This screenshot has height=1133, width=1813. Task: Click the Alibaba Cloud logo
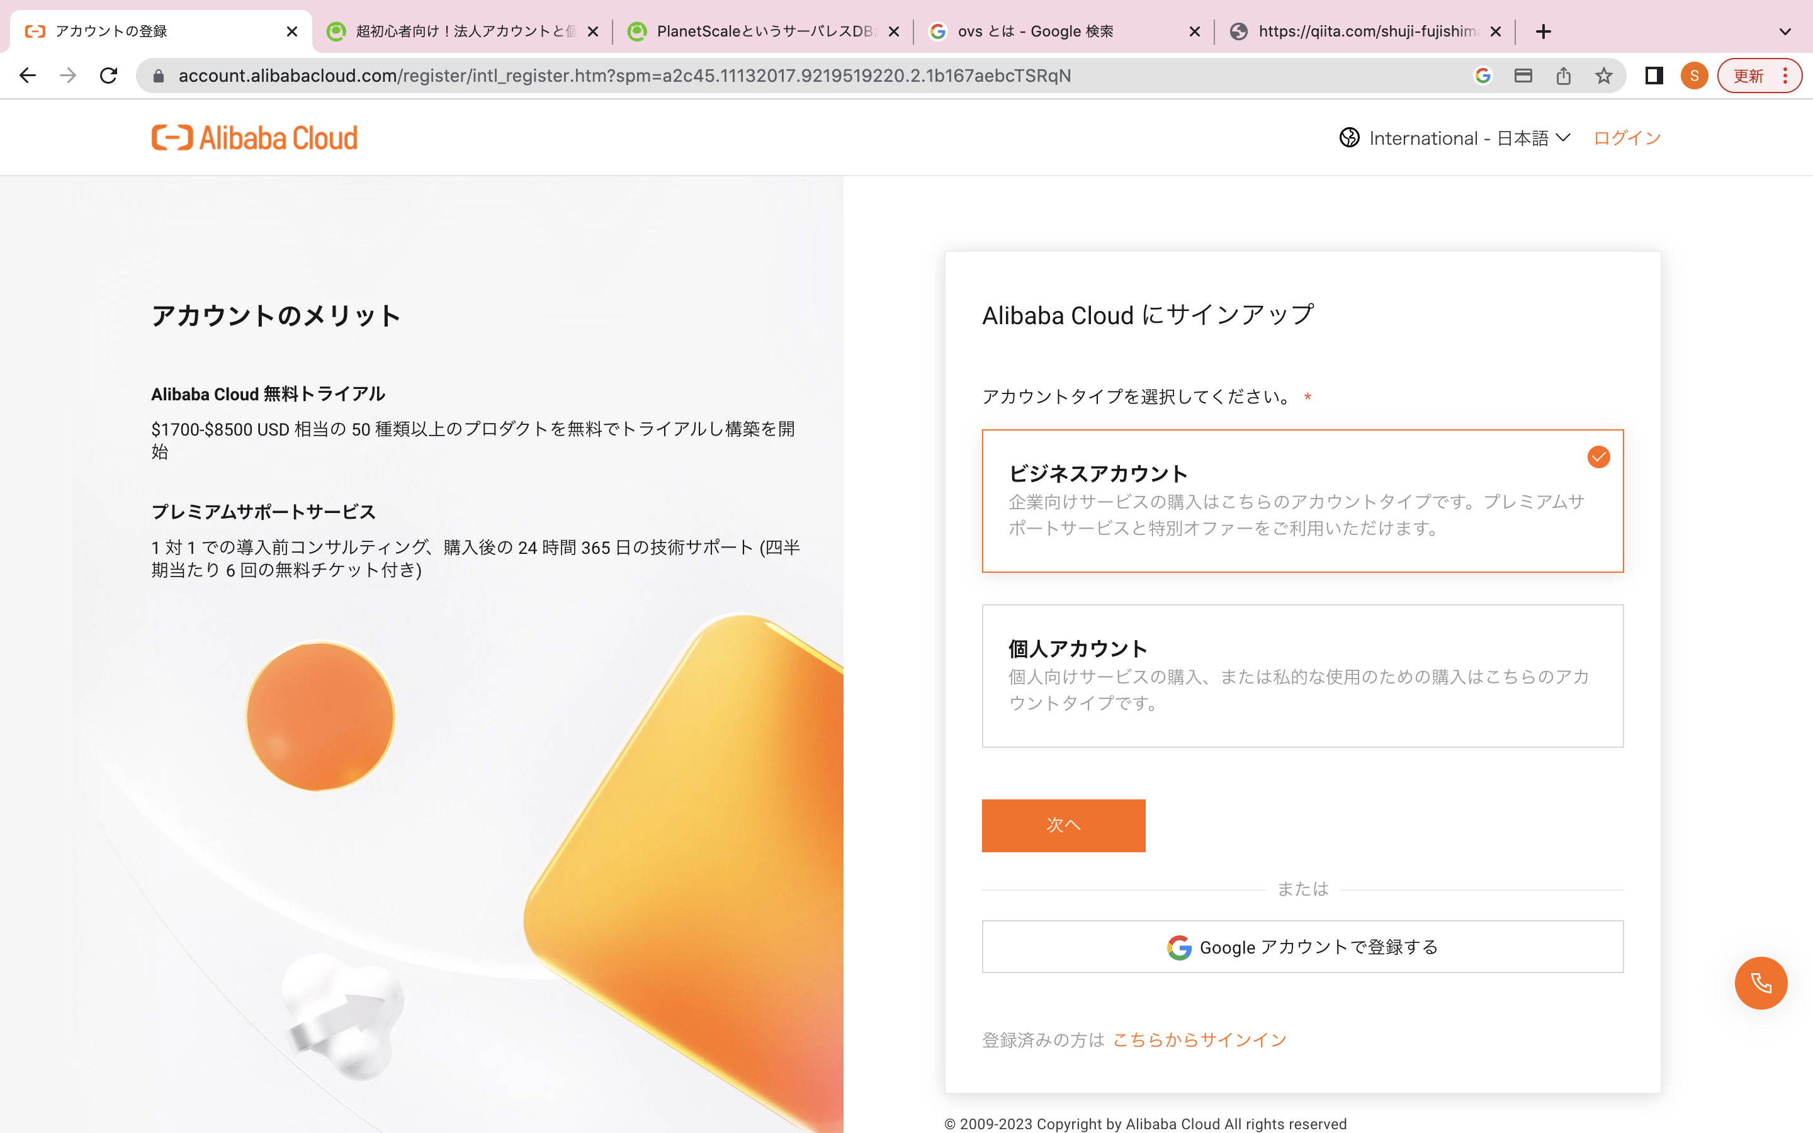[x=255, y=138]
